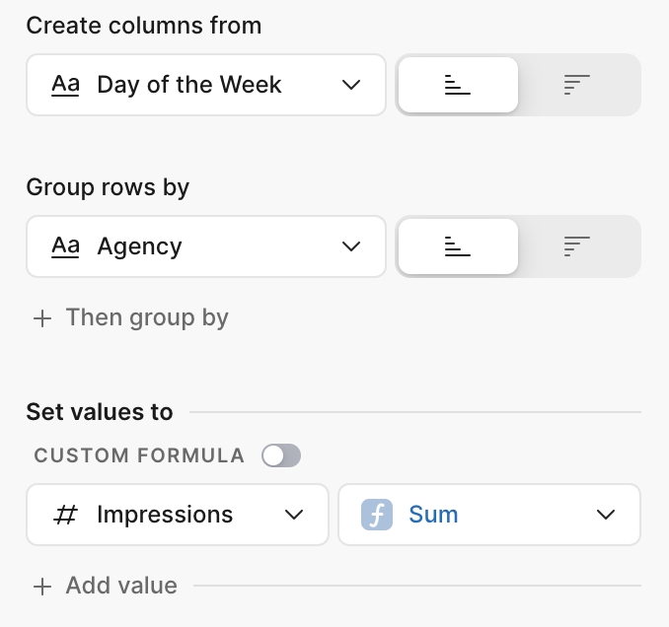Click the plus icon before Add value
The height and width of the screenshot is (627, 669).
click(42, 587)
